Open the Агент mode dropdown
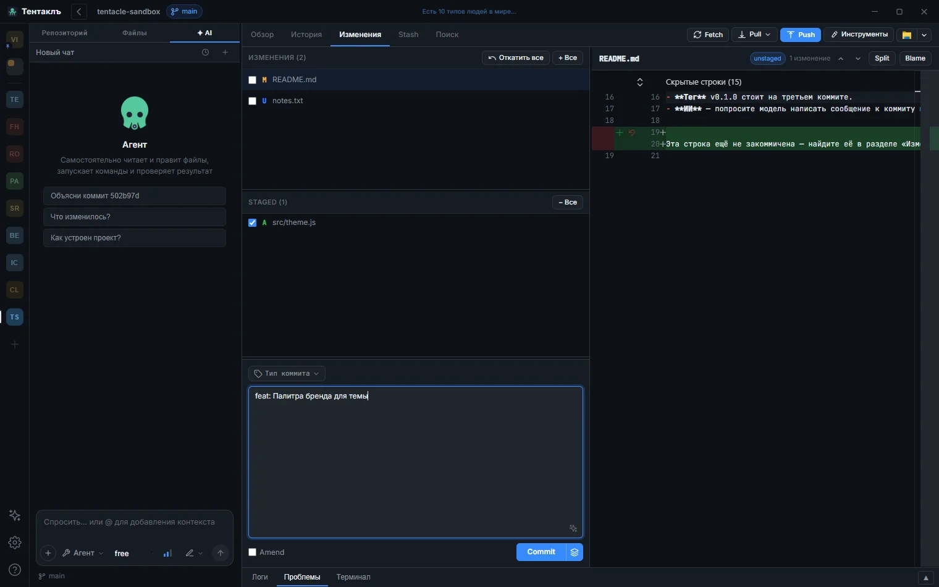This screenshot has width=939, height=587. tap(83, 553)
